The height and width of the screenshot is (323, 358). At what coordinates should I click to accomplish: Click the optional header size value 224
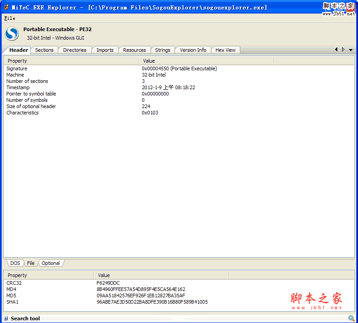146,106
